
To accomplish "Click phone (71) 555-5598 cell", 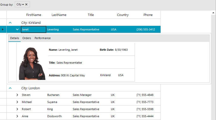I will pos(148,109).
